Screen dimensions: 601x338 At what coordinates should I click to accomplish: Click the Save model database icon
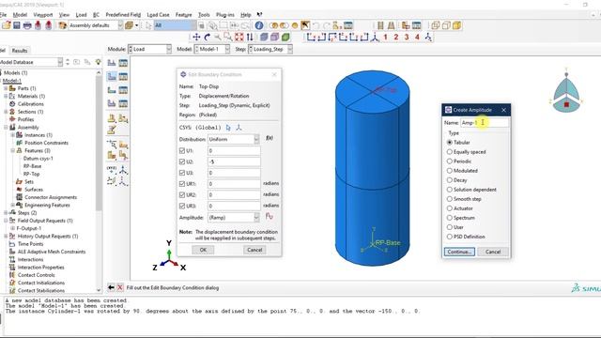point(17,25)
